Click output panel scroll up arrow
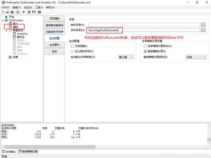The width and height of the screenshot is (211, 158). [x=209, y=125]
